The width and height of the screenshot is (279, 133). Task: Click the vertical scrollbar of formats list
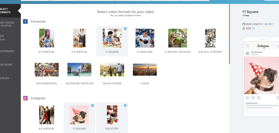click(229, 33)
